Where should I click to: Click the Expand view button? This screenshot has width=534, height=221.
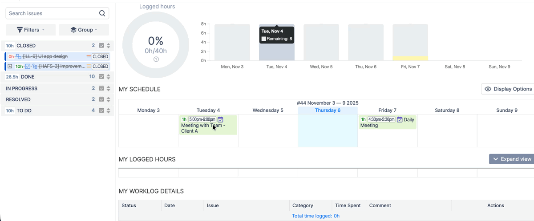click(x=511, y=159)
